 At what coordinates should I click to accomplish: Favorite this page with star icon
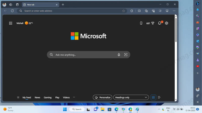coord(123,11)
